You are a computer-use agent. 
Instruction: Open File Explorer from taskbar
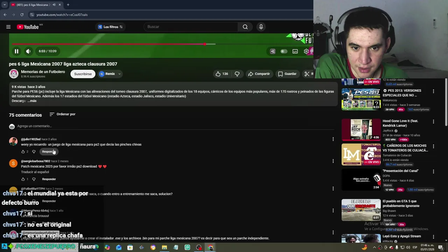point(164,247)
